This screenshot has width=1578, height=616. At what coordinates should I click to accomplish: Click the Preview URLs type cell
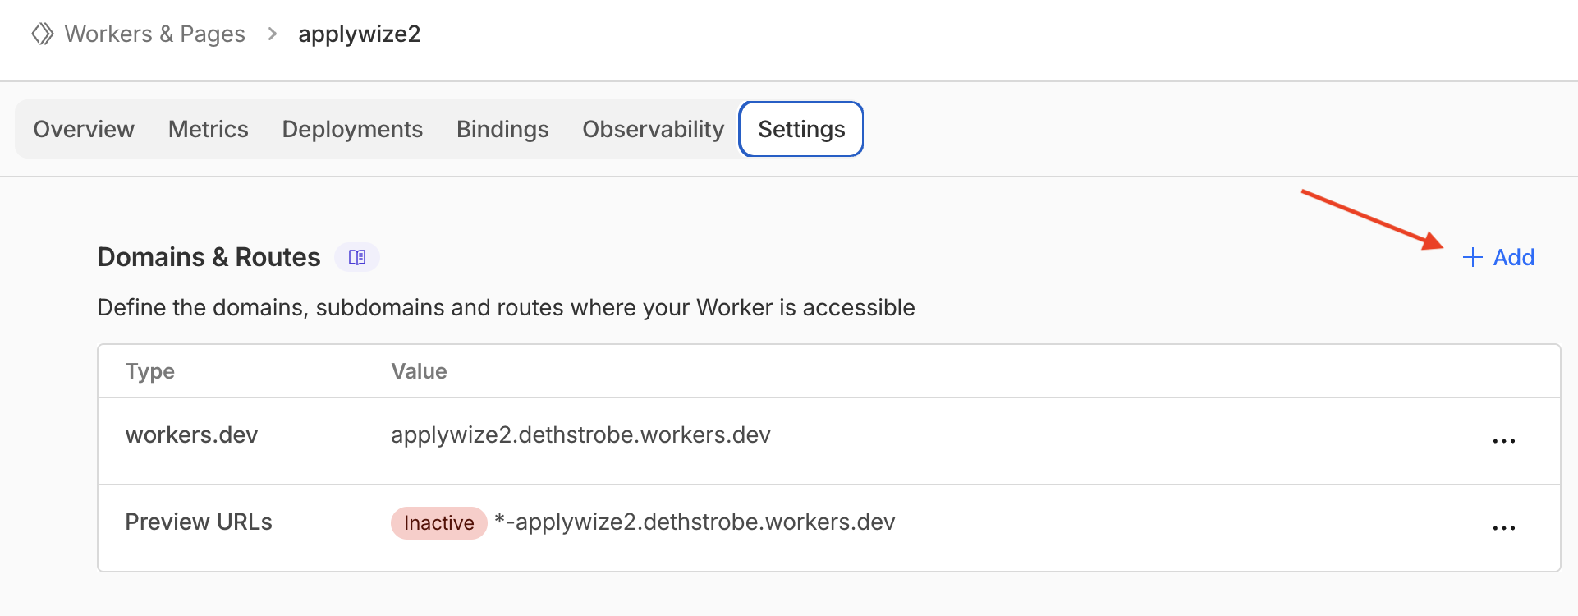point(199,522)
